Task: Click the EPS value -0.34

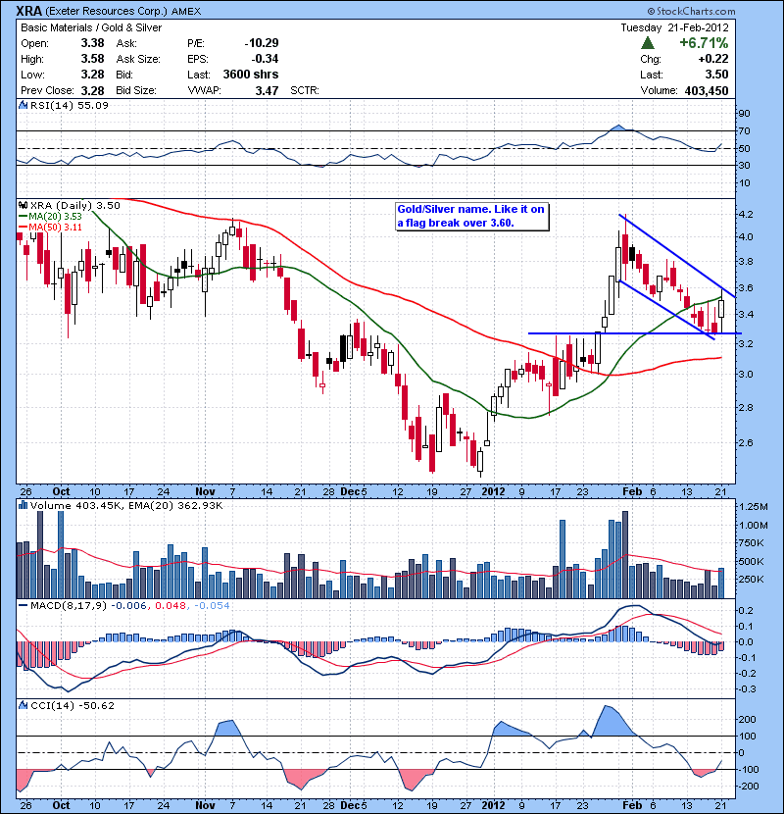Action: (x=265, y=59)
